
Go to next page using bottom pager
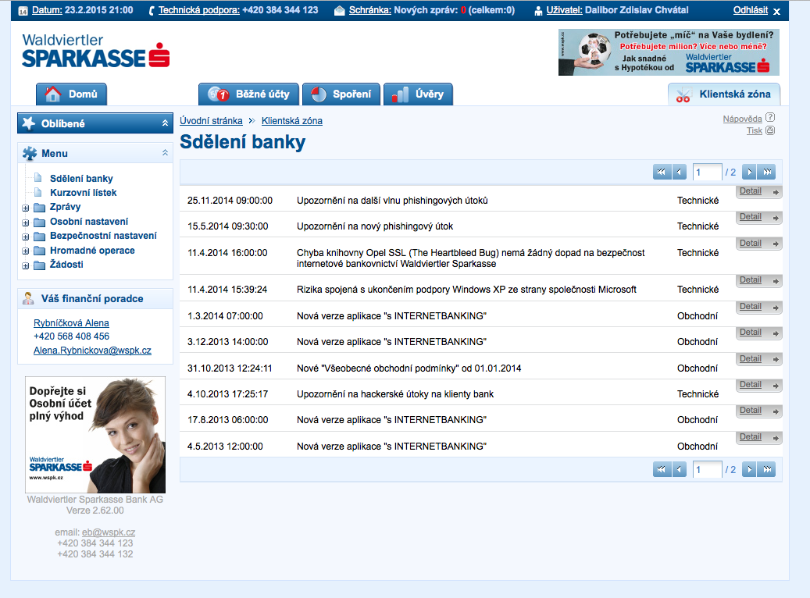[x=749, y=469]
